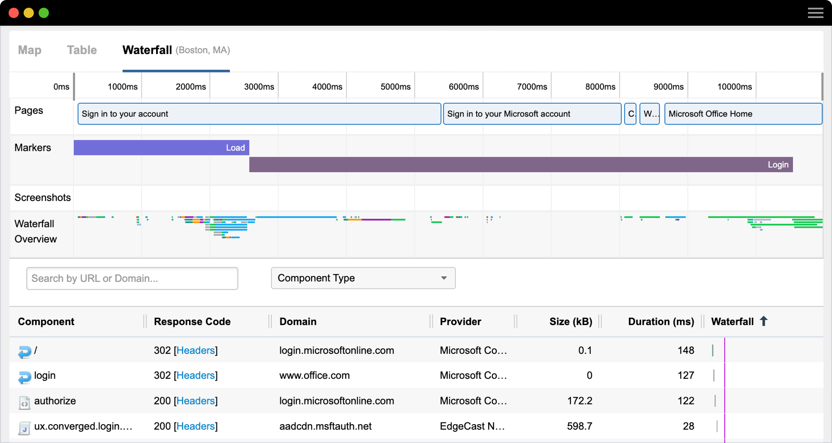This screenshot has height=443, width=832.
Task: Switch to the Table tab
Action: click(81, 50)
